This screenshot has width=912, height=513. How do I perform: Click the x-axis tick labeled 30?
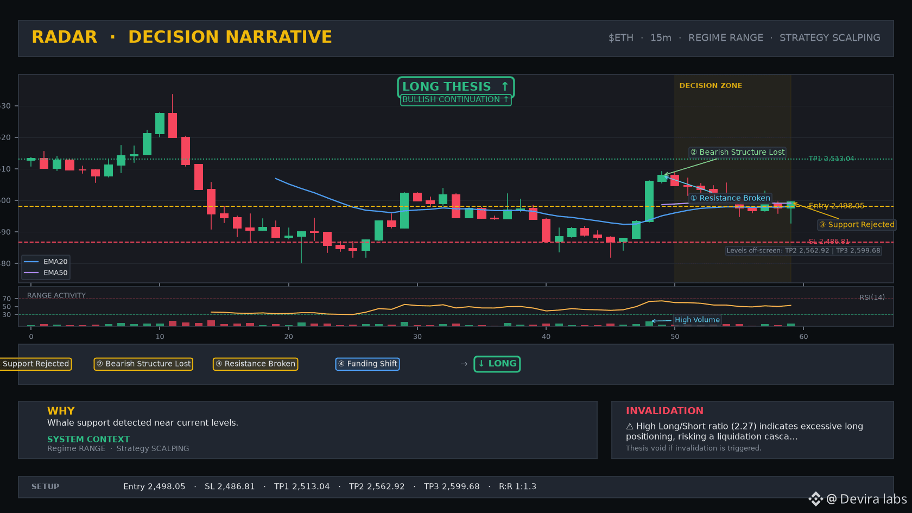point(417,337)
